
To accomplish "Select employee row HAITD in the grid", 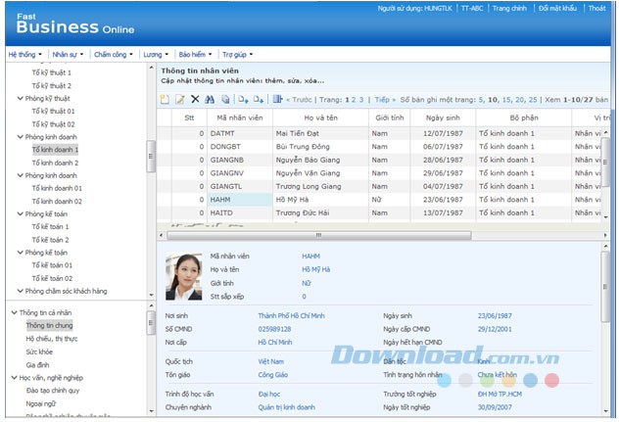I will 221,212.
